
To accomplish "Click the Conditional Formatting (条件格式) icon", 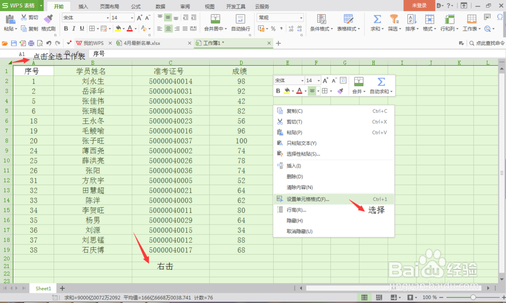I will click(x=321, y=19).
